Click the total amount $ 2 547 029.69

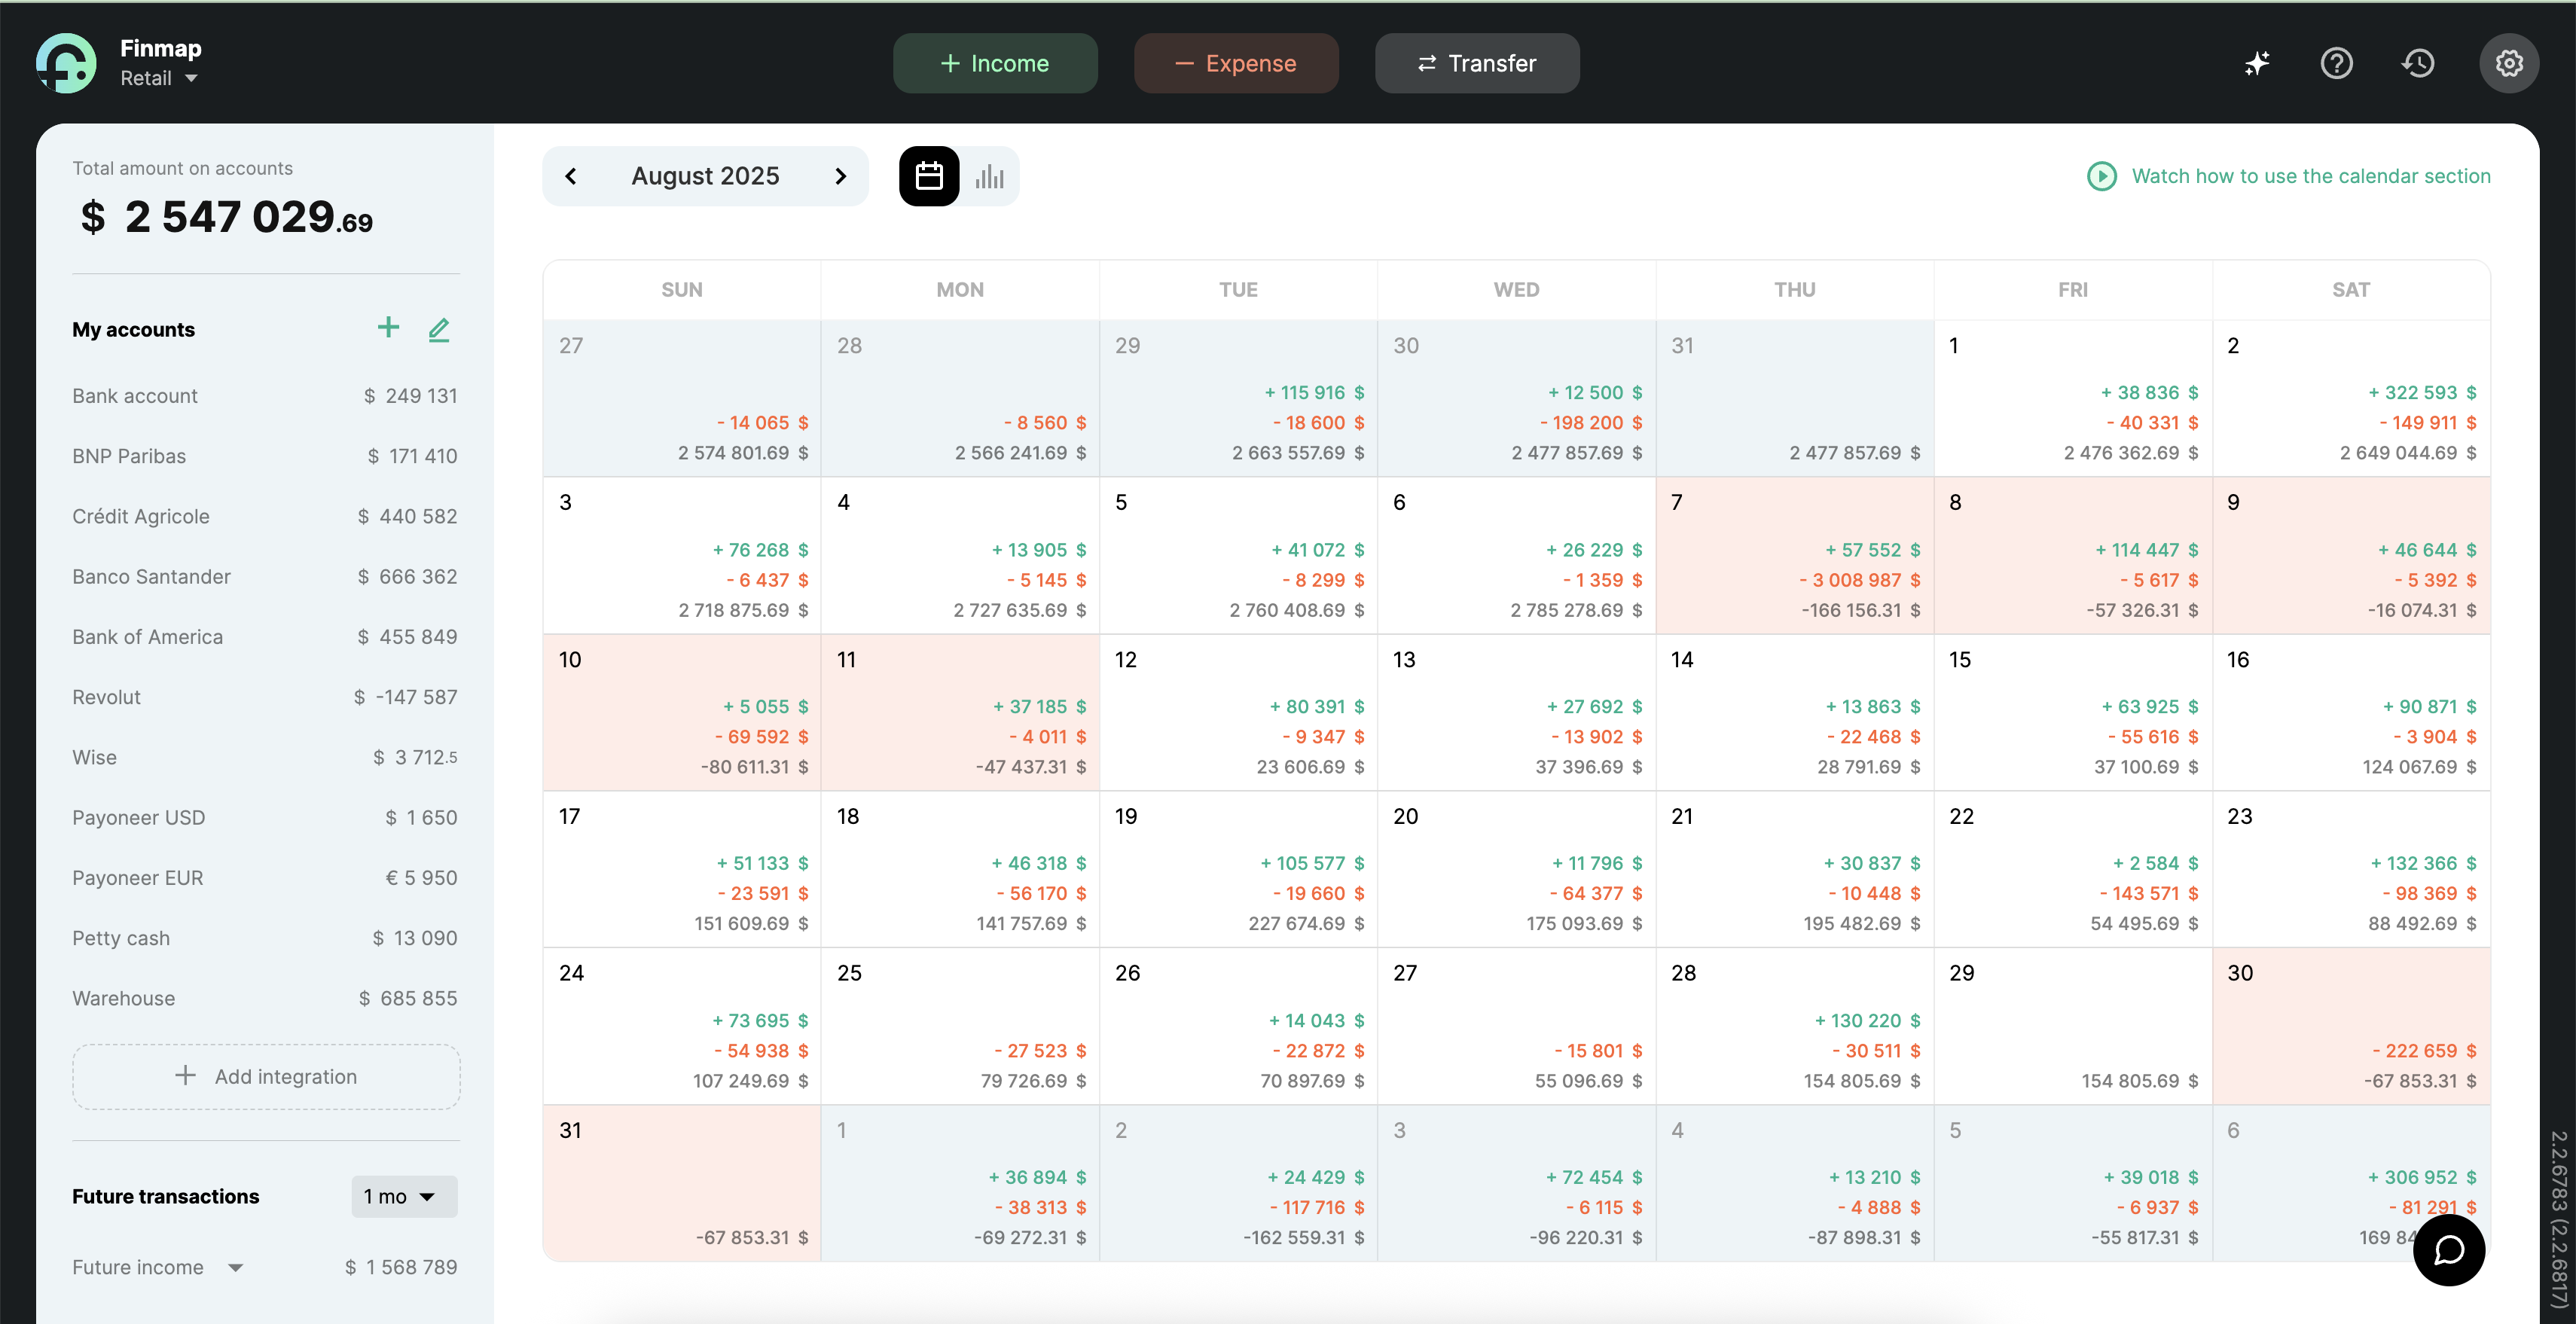[227, 216]
